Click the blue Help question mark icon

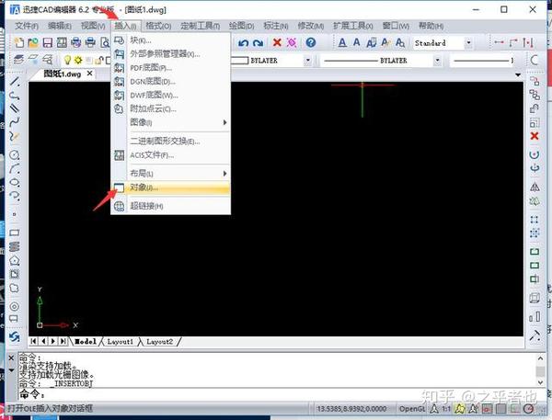(x=311, y=42)
